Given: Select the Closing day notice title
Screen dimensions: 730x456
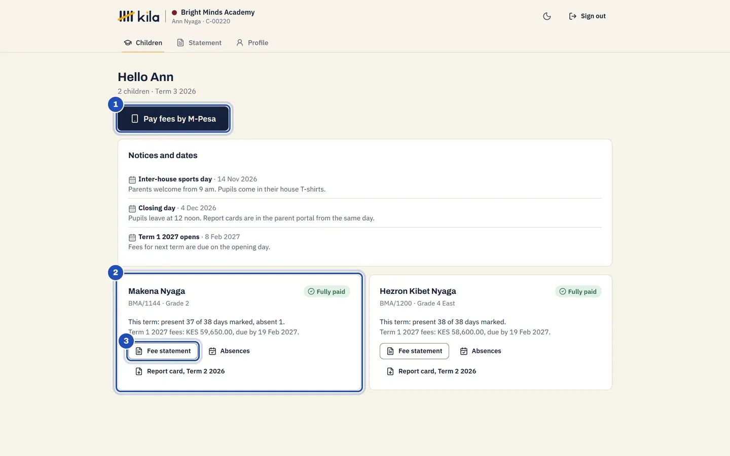Looking at the screenshot, I should point(157,208).
